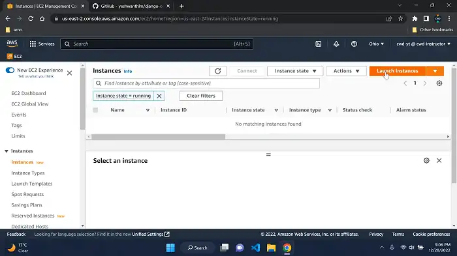Open instances table preferences gear
The image size is (457, 256).
pyautogui.click(x=439, y=83)
